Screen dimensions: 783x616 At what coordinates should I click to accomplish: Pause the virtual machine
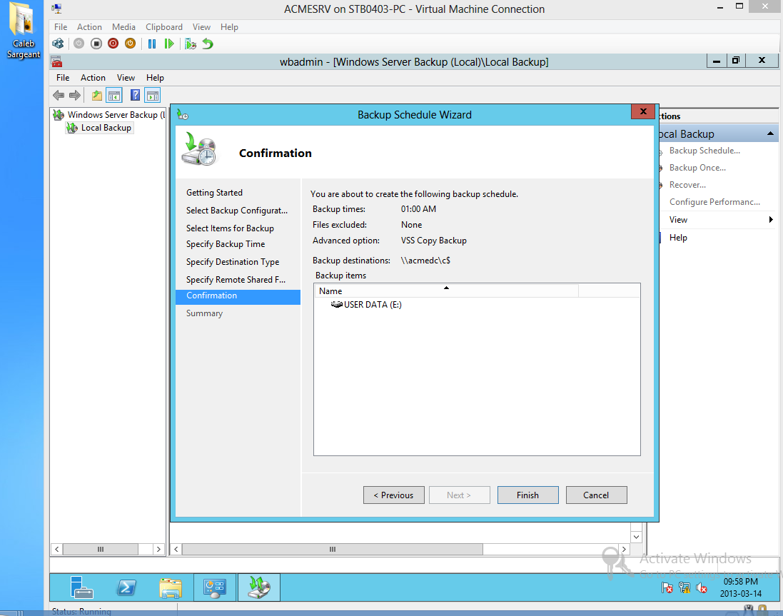pyautogui.click(x=152, y=44)
